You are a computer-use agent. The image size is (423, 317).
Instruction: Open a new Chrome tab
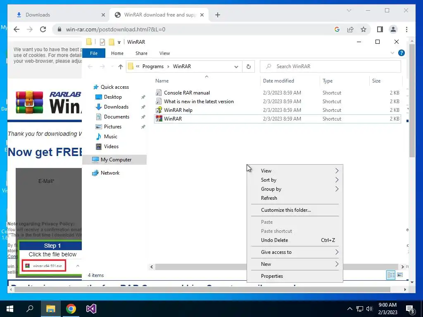coord(218,15)
